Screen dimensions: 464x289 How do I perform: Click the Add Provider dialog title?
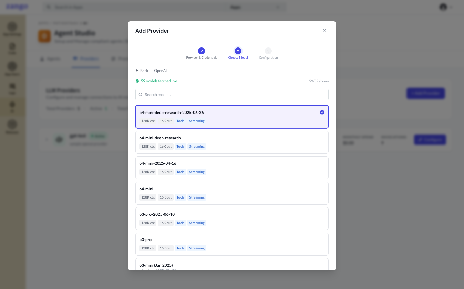pyautogui.click(x=152, y=31)
